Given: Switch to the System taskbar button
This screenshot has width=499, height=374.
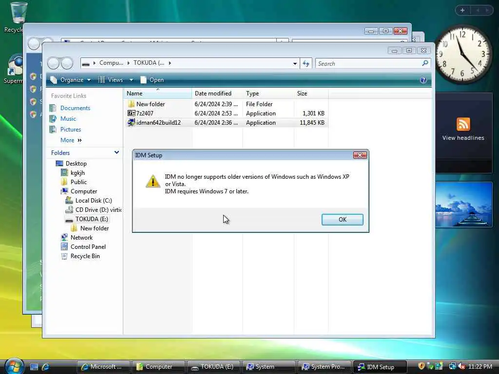Looking at the screenshot, I should click(x=269, y=367).
